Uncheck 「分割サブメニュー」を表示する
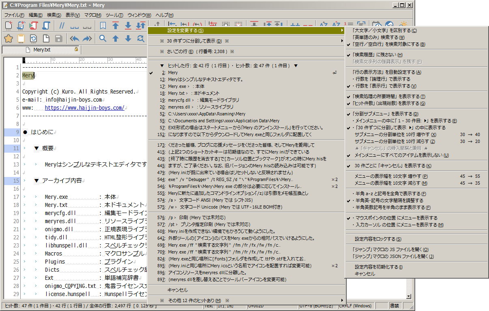Viewport: 489px width, 311px height. (416, 114)
